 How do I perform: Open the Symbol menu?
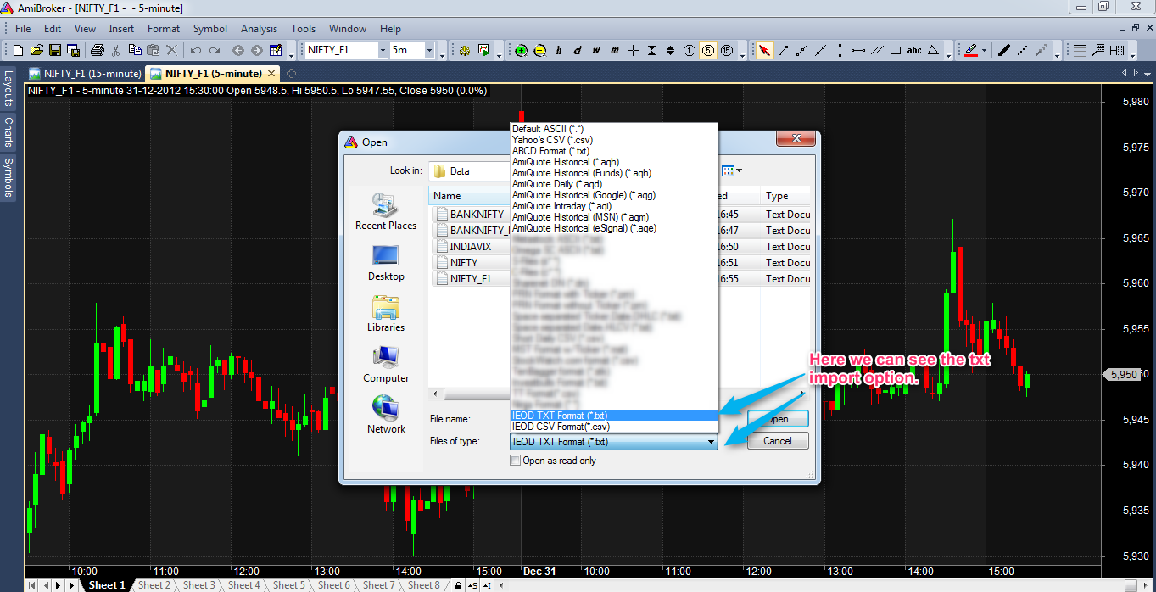click(x=210, y=28)
